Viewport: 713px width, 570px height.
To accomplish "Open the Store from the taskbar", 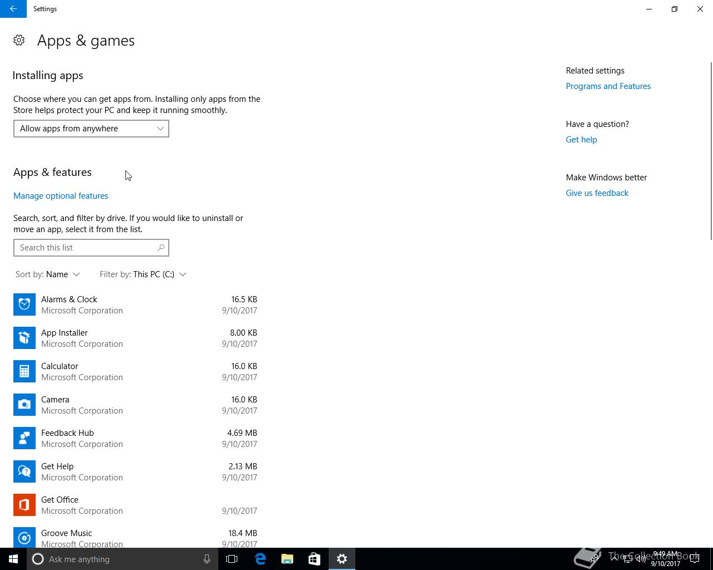I will pos(315,559).
